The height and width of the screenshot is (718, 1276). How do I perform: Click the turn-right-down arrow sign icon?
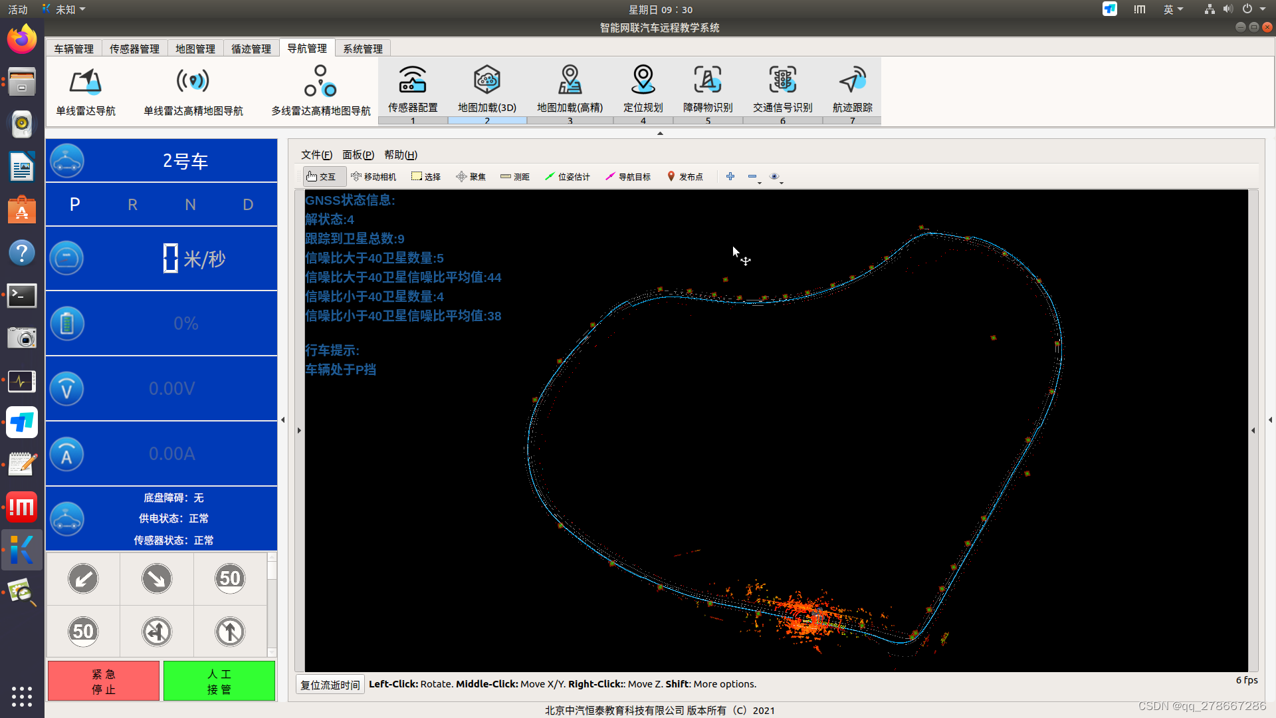157,578
